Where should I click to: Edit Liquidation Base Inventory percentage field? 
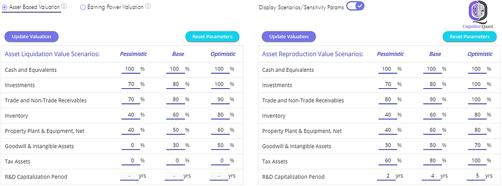point(175,116)
